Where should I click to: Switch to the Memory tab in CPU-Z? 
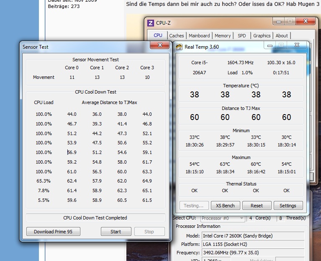click(x=223, y=36)
